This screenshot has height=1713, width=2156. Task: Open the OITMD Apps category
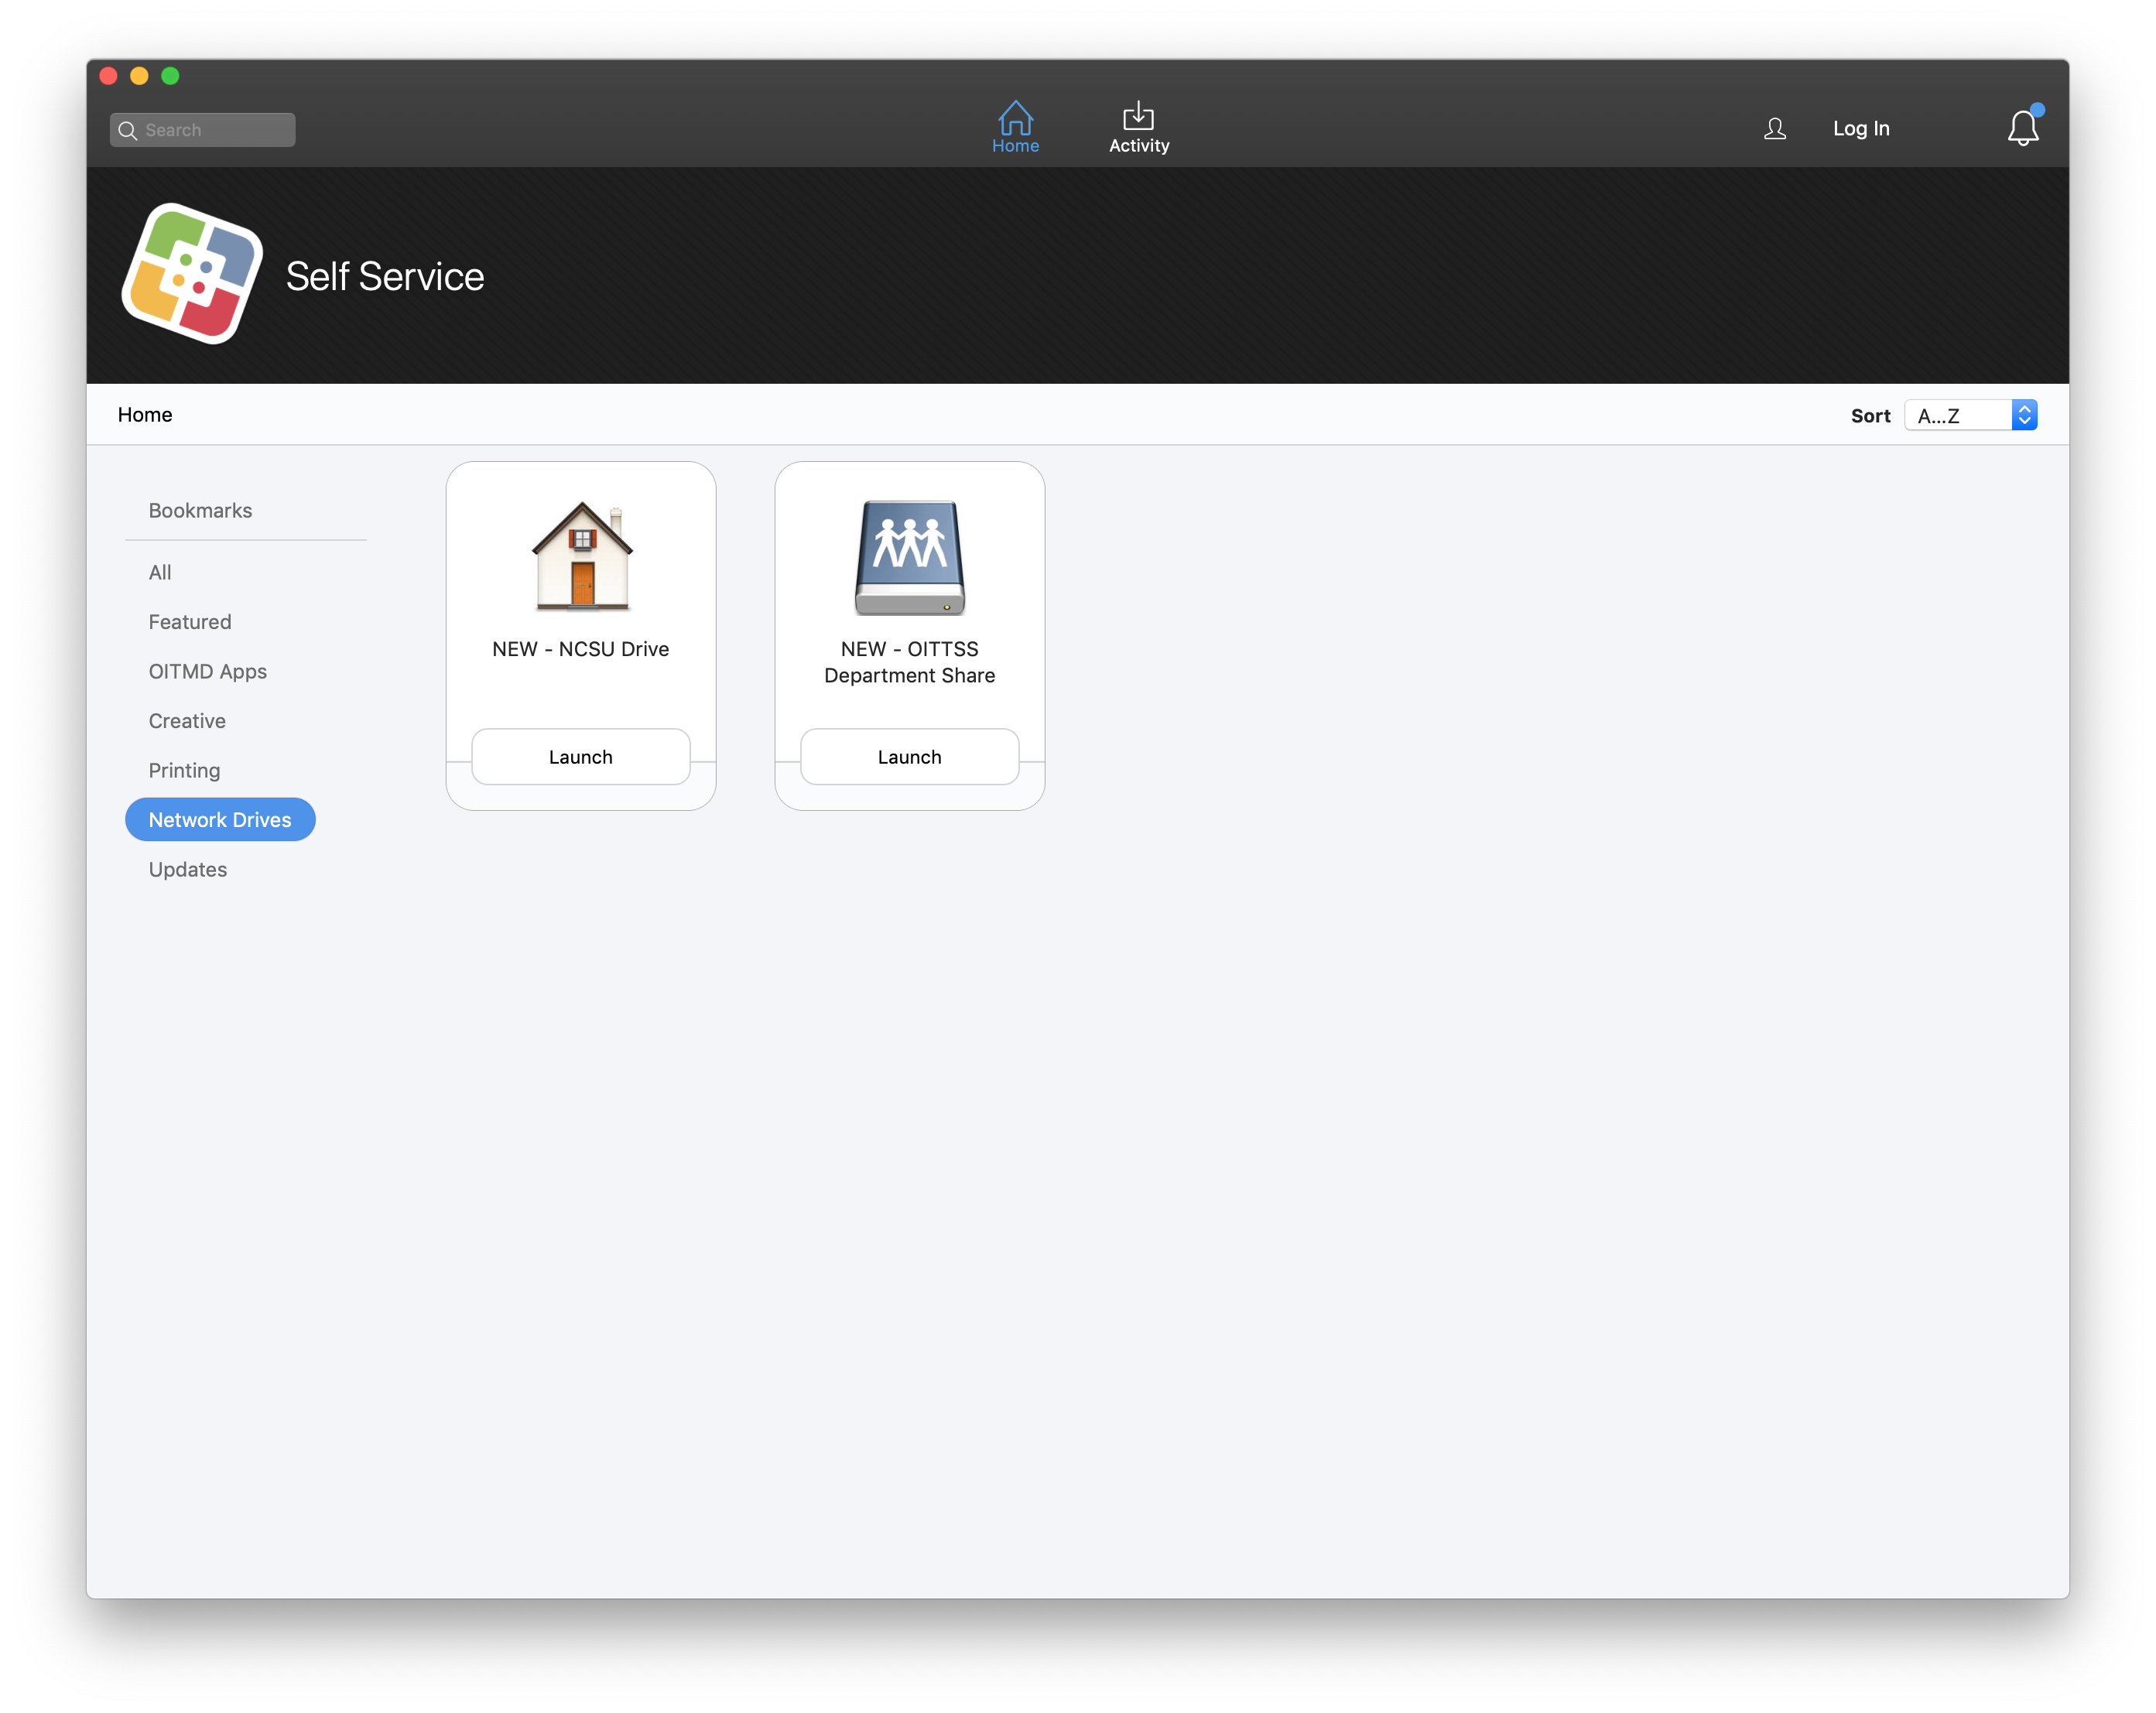(207, 671)
